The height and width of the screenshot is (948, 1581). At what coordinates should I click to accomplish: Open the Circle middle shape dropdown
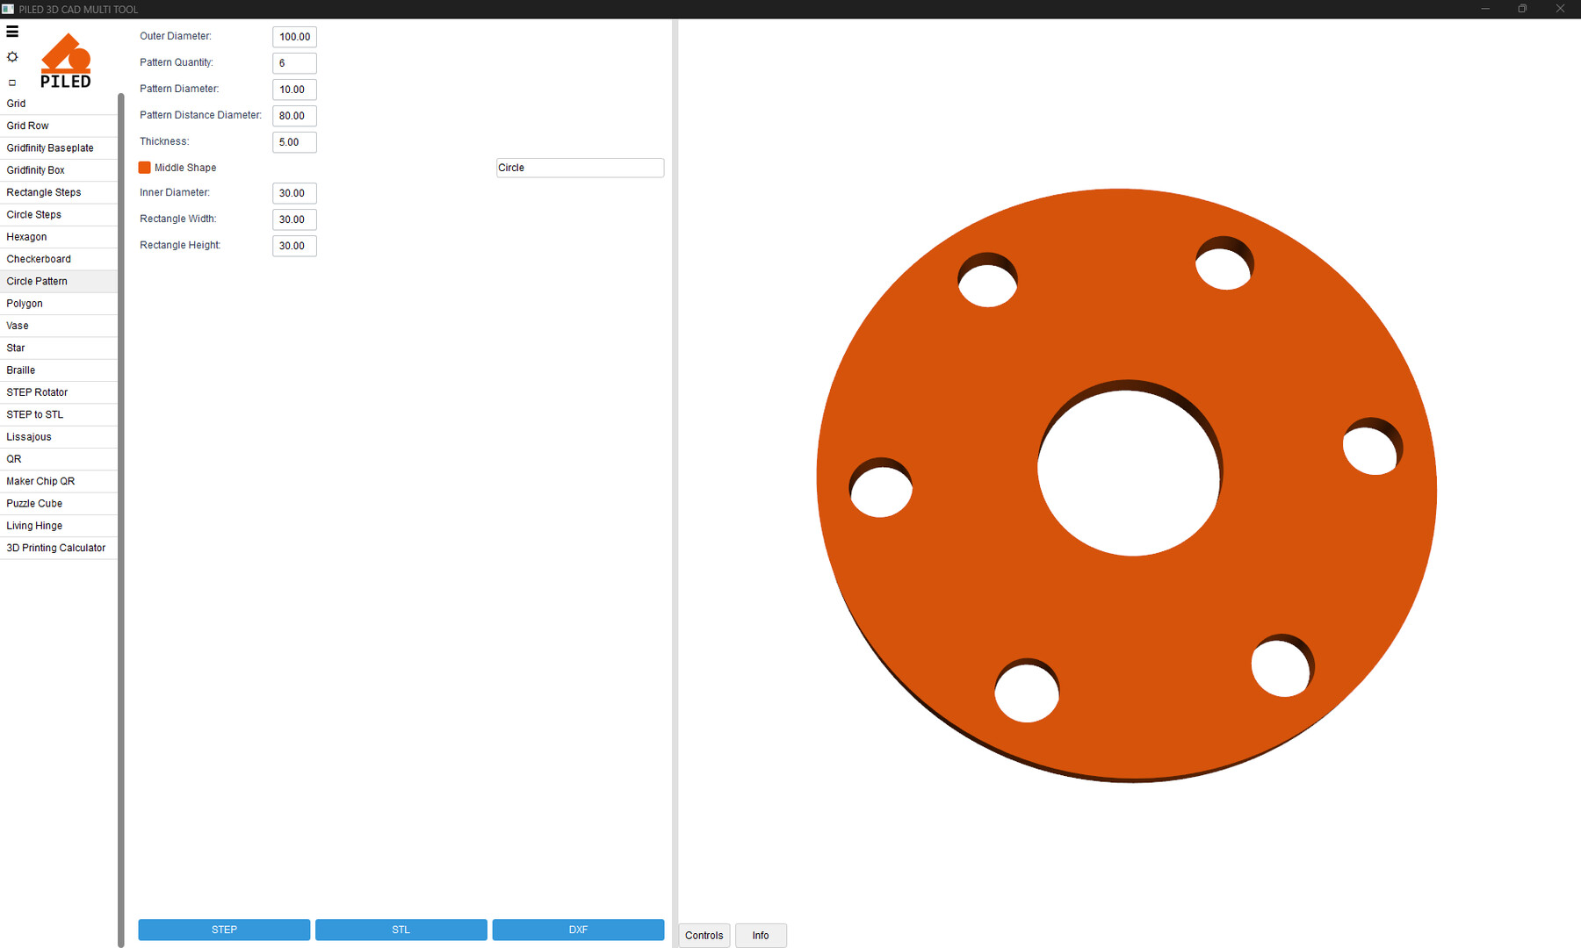point(580,168)
